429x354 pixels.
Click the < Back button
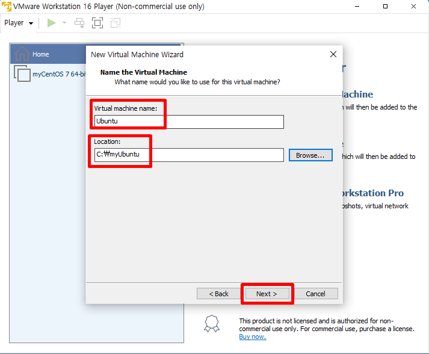[218, 294]
